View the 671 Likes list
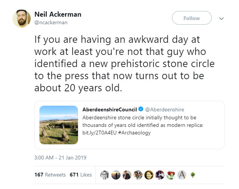 [x=81, y=175]
